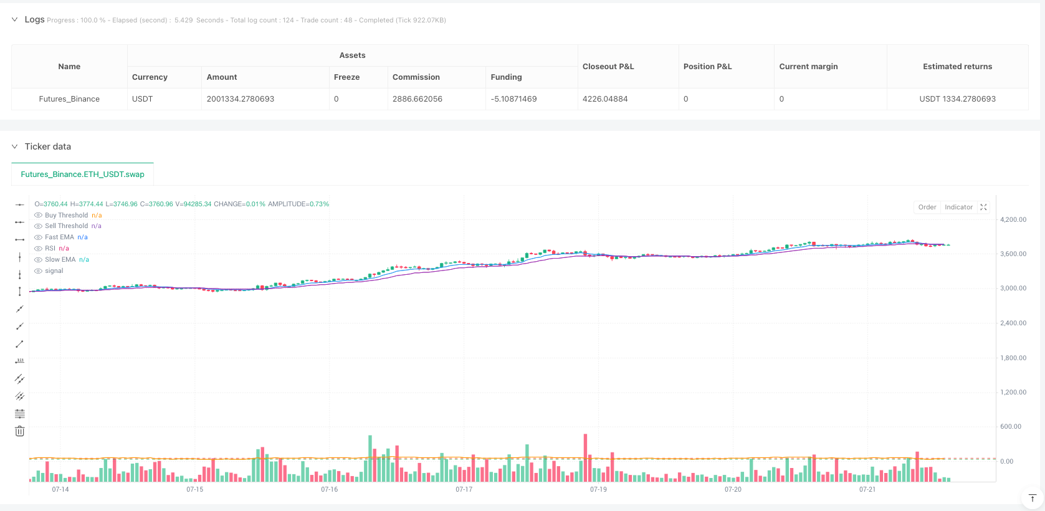This screenshot has height=511, width=1045.
Task: Open the Futures_Binance.ETH_USDT.swap tab
Action: click(82, 174)
